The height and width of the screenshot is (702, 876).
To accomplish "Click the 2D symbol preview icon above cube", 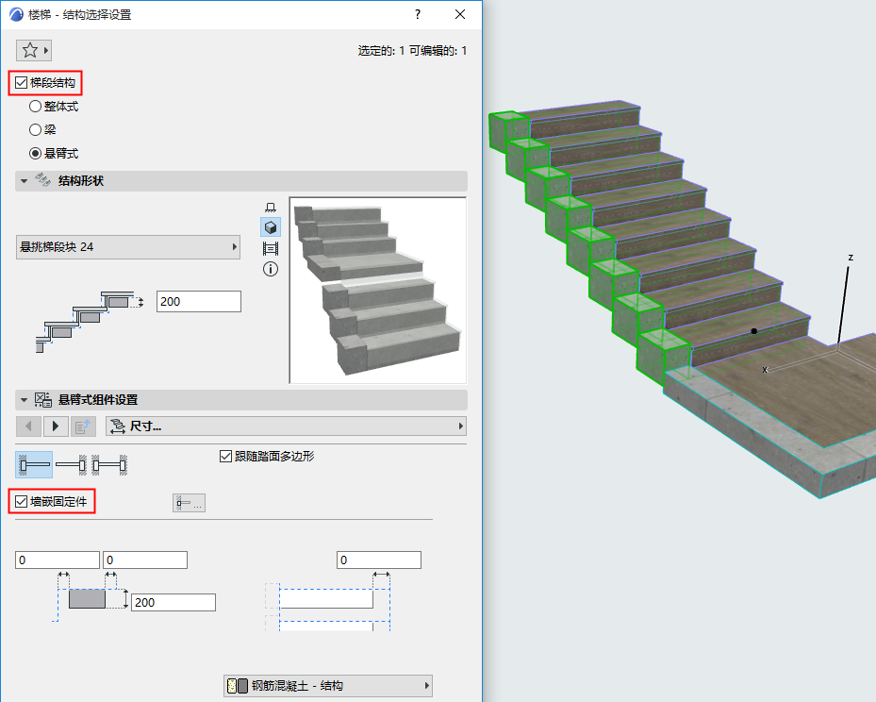I will (271, 205).
